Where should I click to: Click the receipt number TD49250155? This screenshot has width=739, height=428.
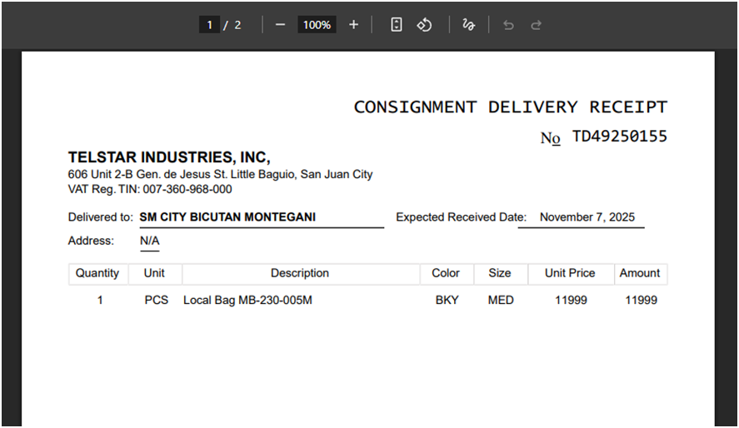[619, 137]
